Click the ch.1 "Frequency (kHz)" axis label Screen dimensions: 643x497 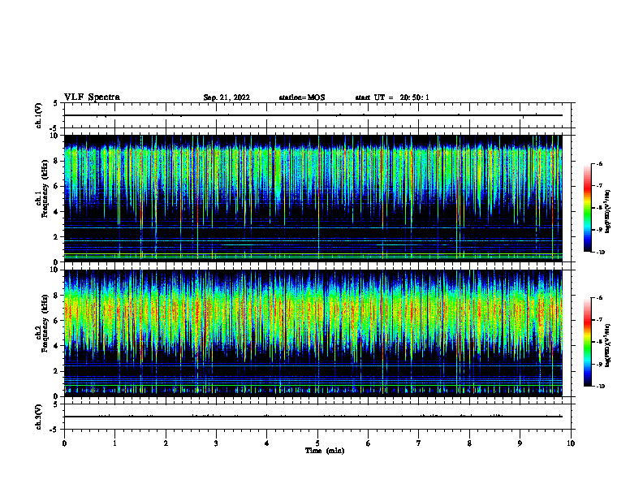pyautogui.click(x=45, y=189)
